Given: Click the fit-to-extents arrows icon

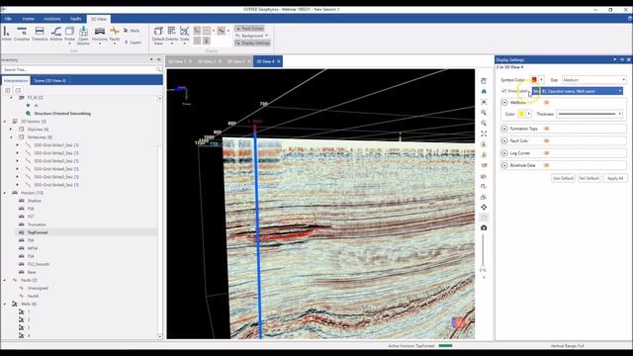Looking at the screenshot, I should click(x=484, y=133).
